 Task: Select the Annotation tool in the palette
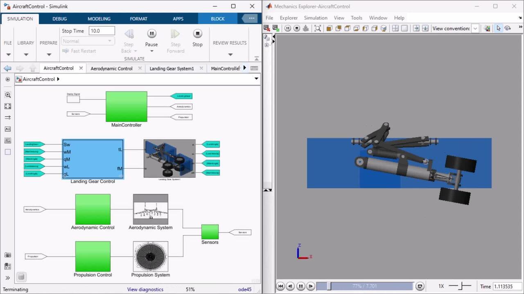pos(8,129)
